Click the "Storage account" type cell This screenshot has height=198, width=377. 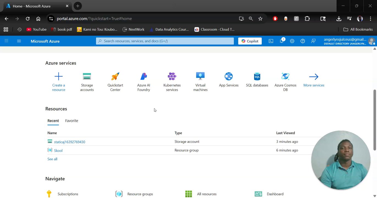pyautogui.click(x=187, y=142)
